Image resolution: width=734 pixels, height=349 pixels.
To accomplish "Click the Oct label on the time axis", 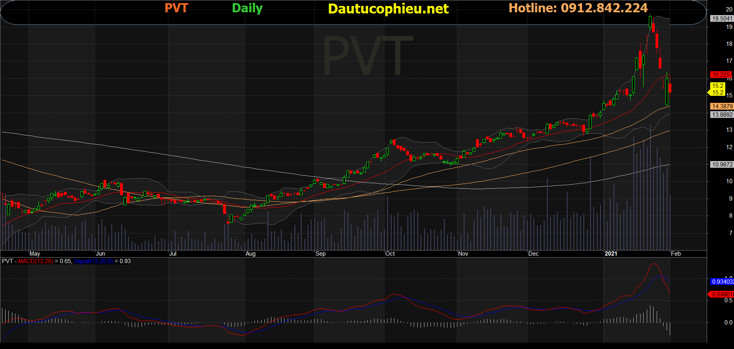I will [390, 254].
